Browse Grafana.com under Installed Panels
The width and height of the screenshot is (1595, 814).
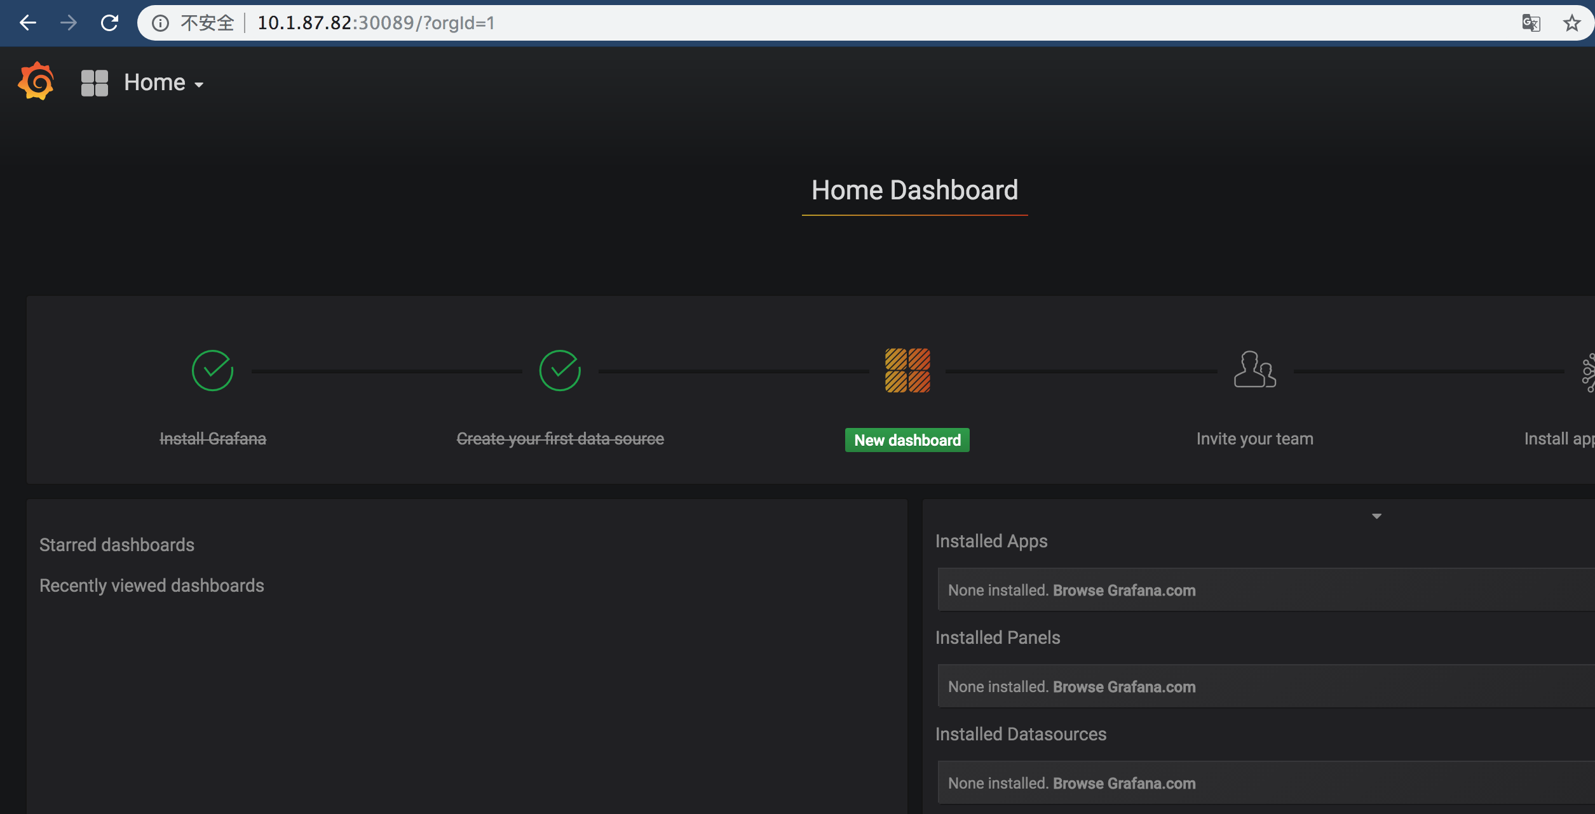click(1124, 687)
